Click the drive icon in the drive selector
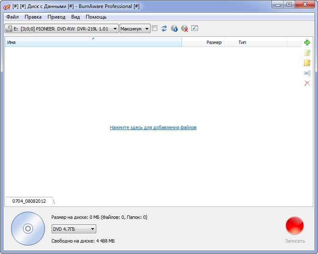This screenshot has height=254, width=318. tap(9, 28)
